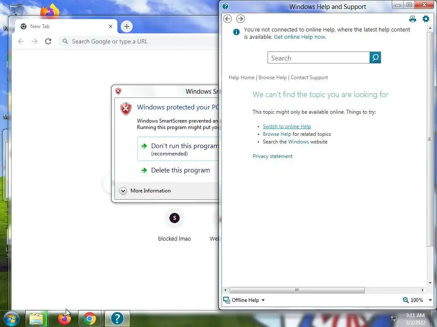
Task: Open the blocked lmao shortcut tile
Action: click(175, 225)
